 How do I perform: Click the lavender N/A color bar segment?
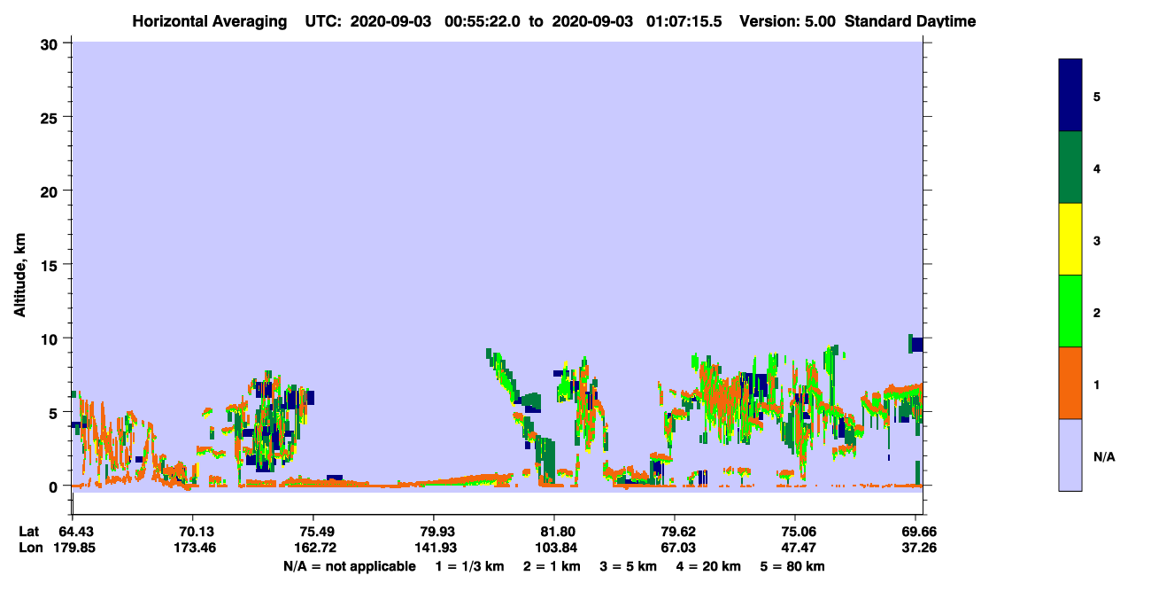(x=1070, y=455)
